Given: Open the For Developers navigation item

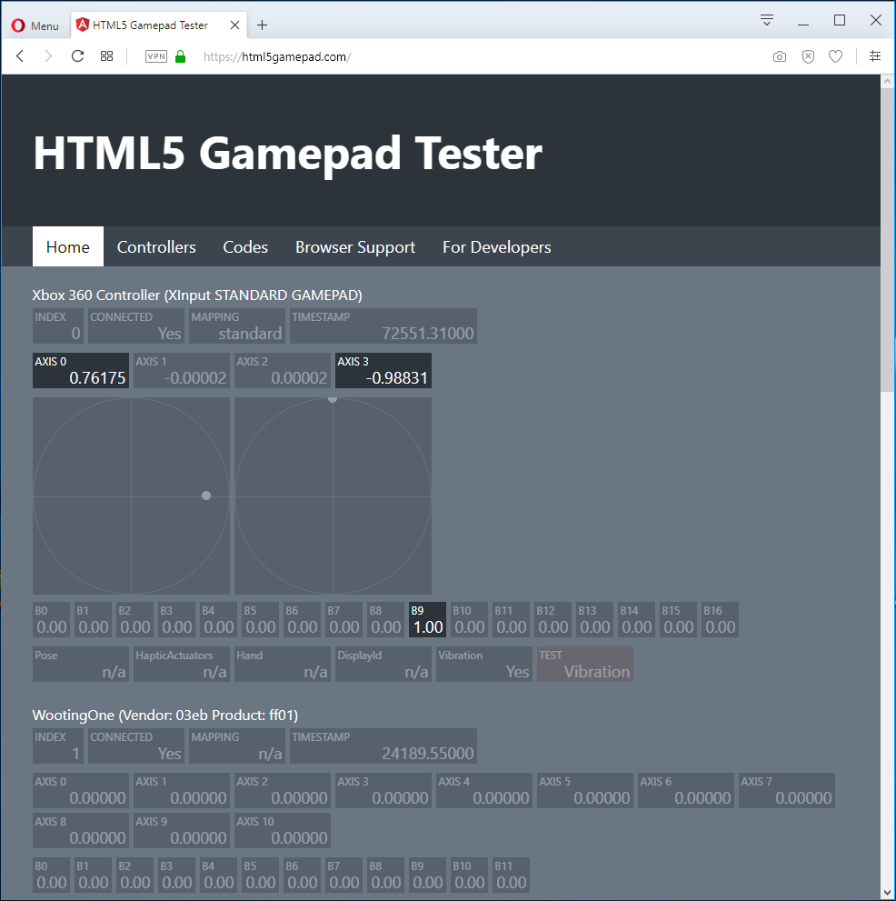Looking at the screenshot, I should 497,247.
